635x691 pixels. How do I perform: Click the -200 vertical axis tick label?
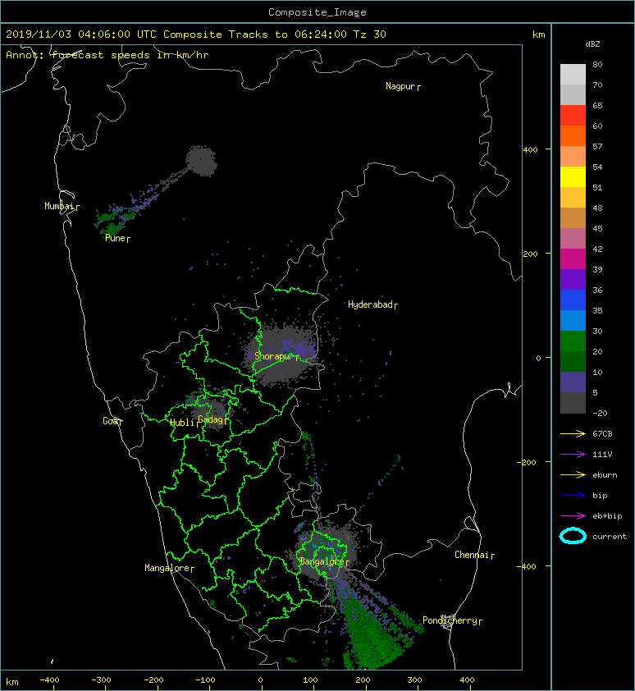528,462
